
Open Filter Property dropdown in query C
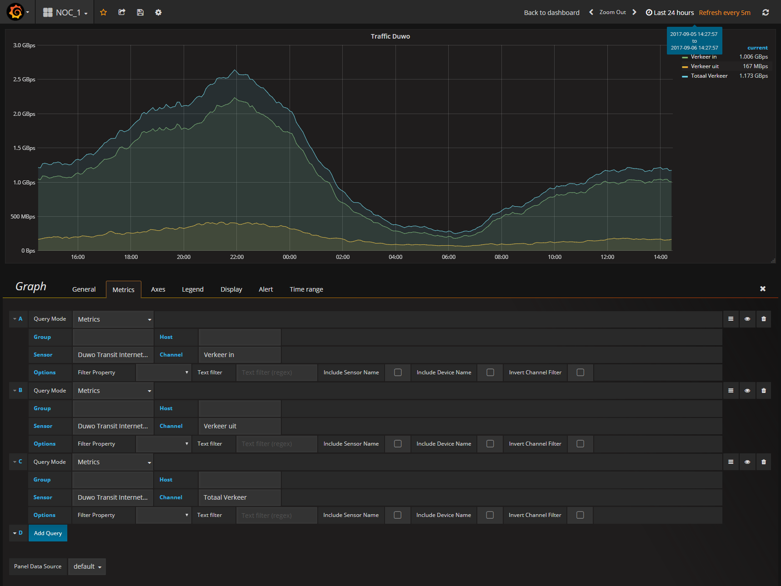(164, 515)
